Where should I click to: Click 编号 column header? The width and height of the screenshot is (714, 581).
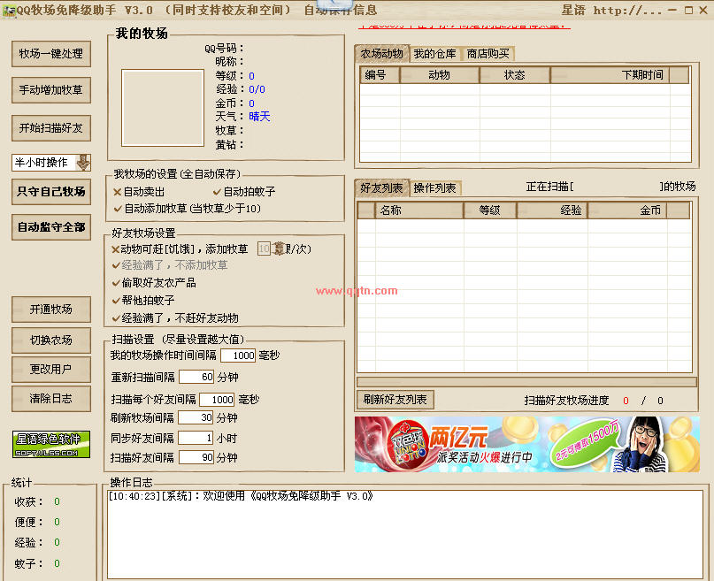click(380, 75)
